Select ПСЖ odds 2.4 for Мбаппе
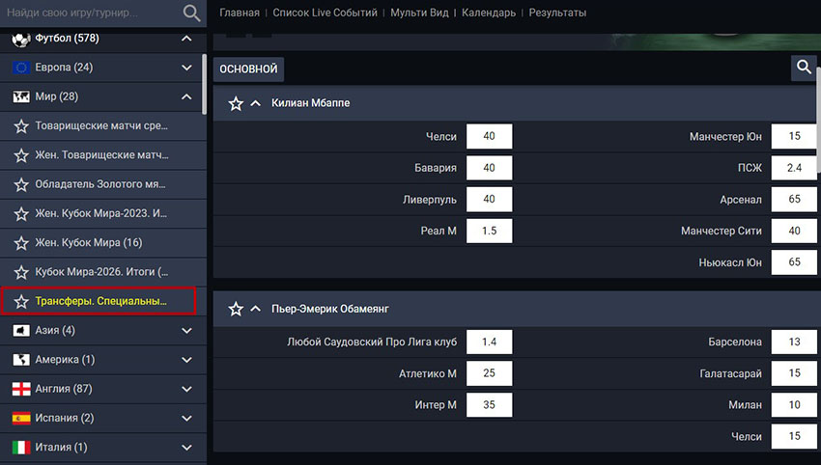The height and width of the screenshot is (465, 821). click(x=794, y=168)
